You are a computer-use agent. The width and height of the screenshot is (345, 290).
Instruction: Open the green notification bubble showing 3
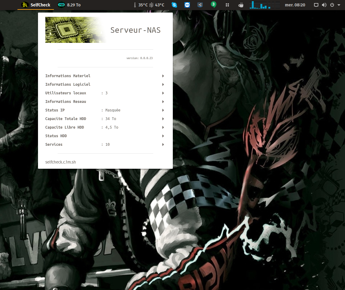[x=214, y=4]
